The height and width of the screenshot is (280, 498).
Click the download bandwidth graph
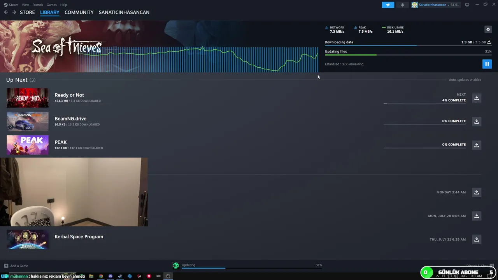point(198,59)
